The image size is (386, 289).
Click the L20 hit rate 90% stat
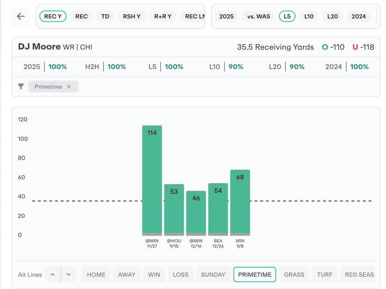(x=287, y=67)
